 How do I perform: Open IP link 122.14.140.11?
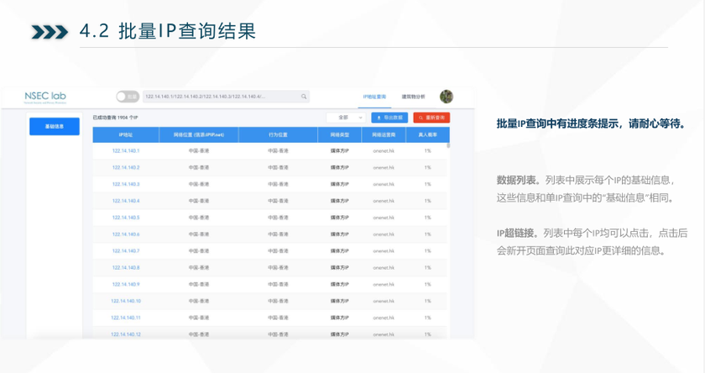[x=126, y=318]
